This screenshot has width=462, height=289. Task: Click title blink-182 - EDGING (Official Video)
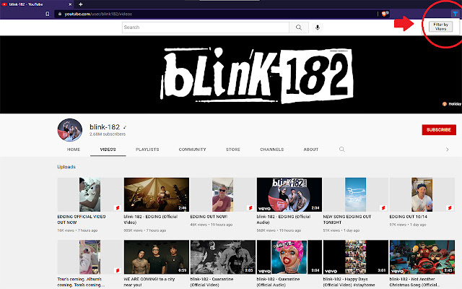click(151, 220)
